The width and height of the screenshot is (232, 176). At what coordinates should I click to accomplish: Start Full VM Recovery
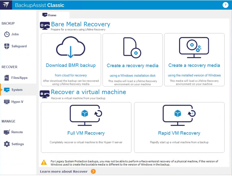86,127
